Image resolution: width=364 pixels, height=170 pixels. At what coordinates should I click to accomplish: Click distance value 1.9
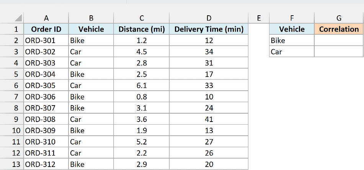tap(141, 130)
